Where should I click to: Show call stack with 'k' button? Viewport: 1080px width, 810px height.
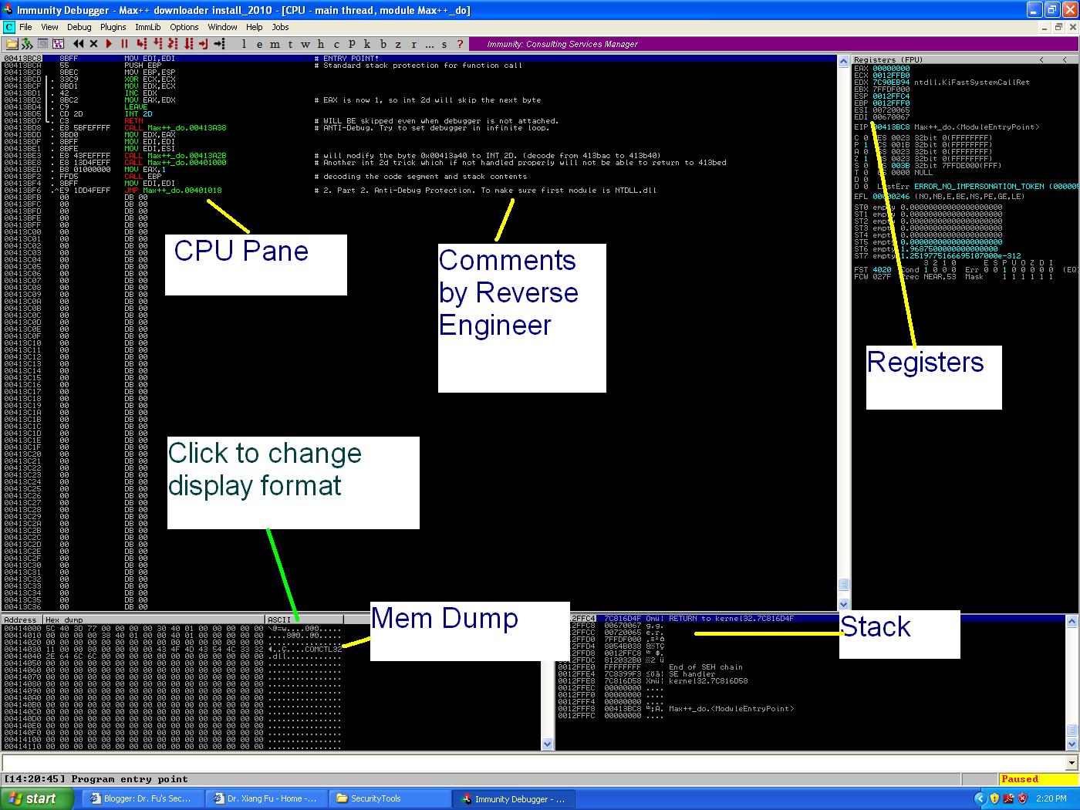(x=367, y=44)
